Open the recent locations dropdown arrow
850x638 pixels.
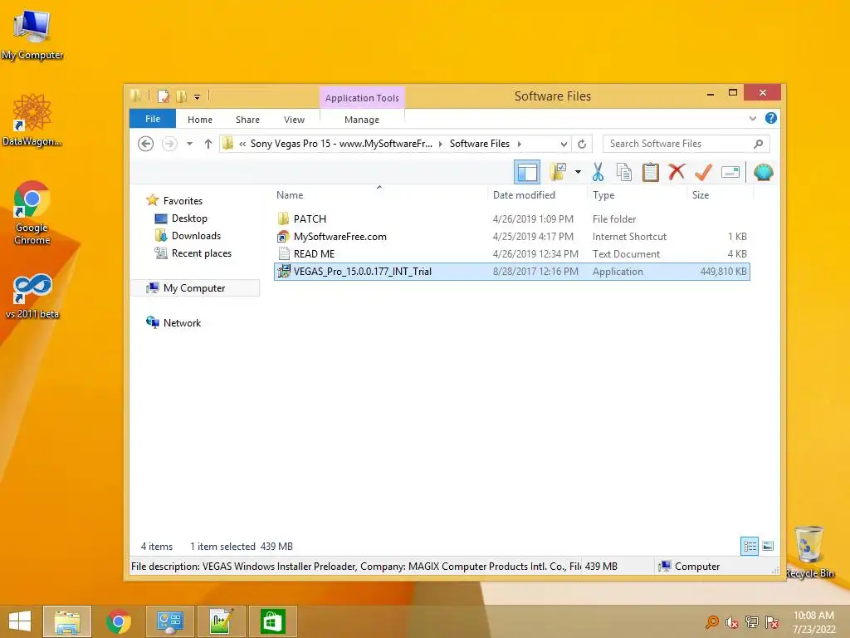click(x=189, y=144)
